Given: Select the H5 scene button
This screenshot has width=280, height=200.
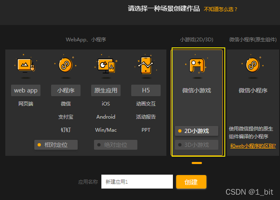Looking at the screenshot, I should pos(146,90).
